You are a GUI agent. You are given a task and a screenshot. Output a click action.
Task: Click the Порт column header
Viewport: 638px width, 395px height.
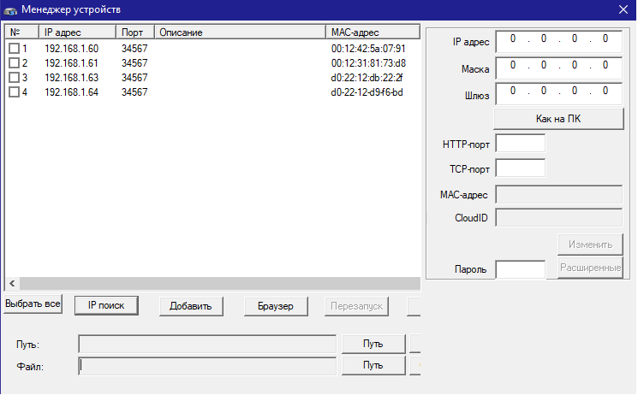[x=135, y=32]
